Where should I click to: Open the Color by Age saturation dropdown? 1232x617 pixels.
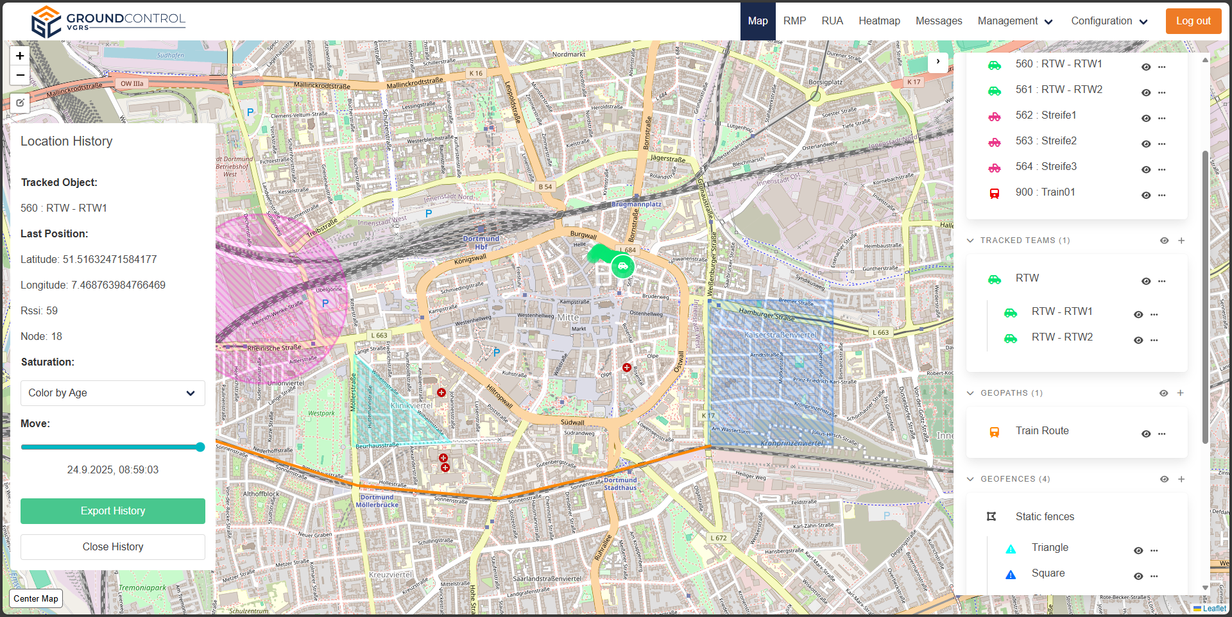tap(113, 393)
